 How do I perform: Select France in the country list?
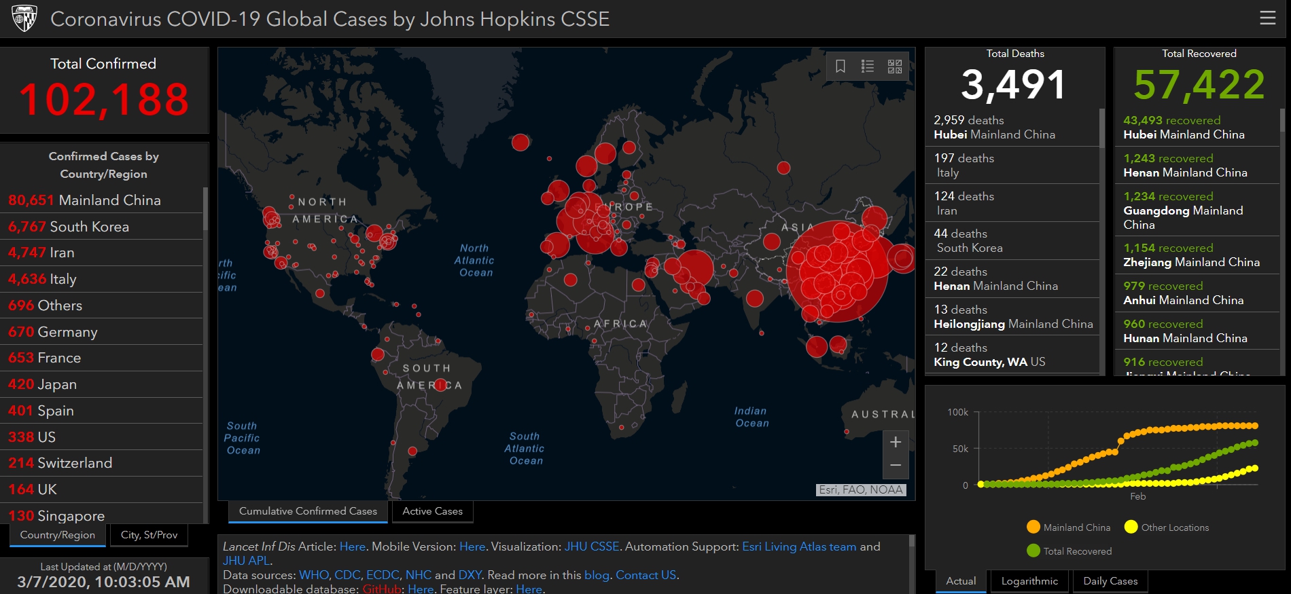coord(102,358)
